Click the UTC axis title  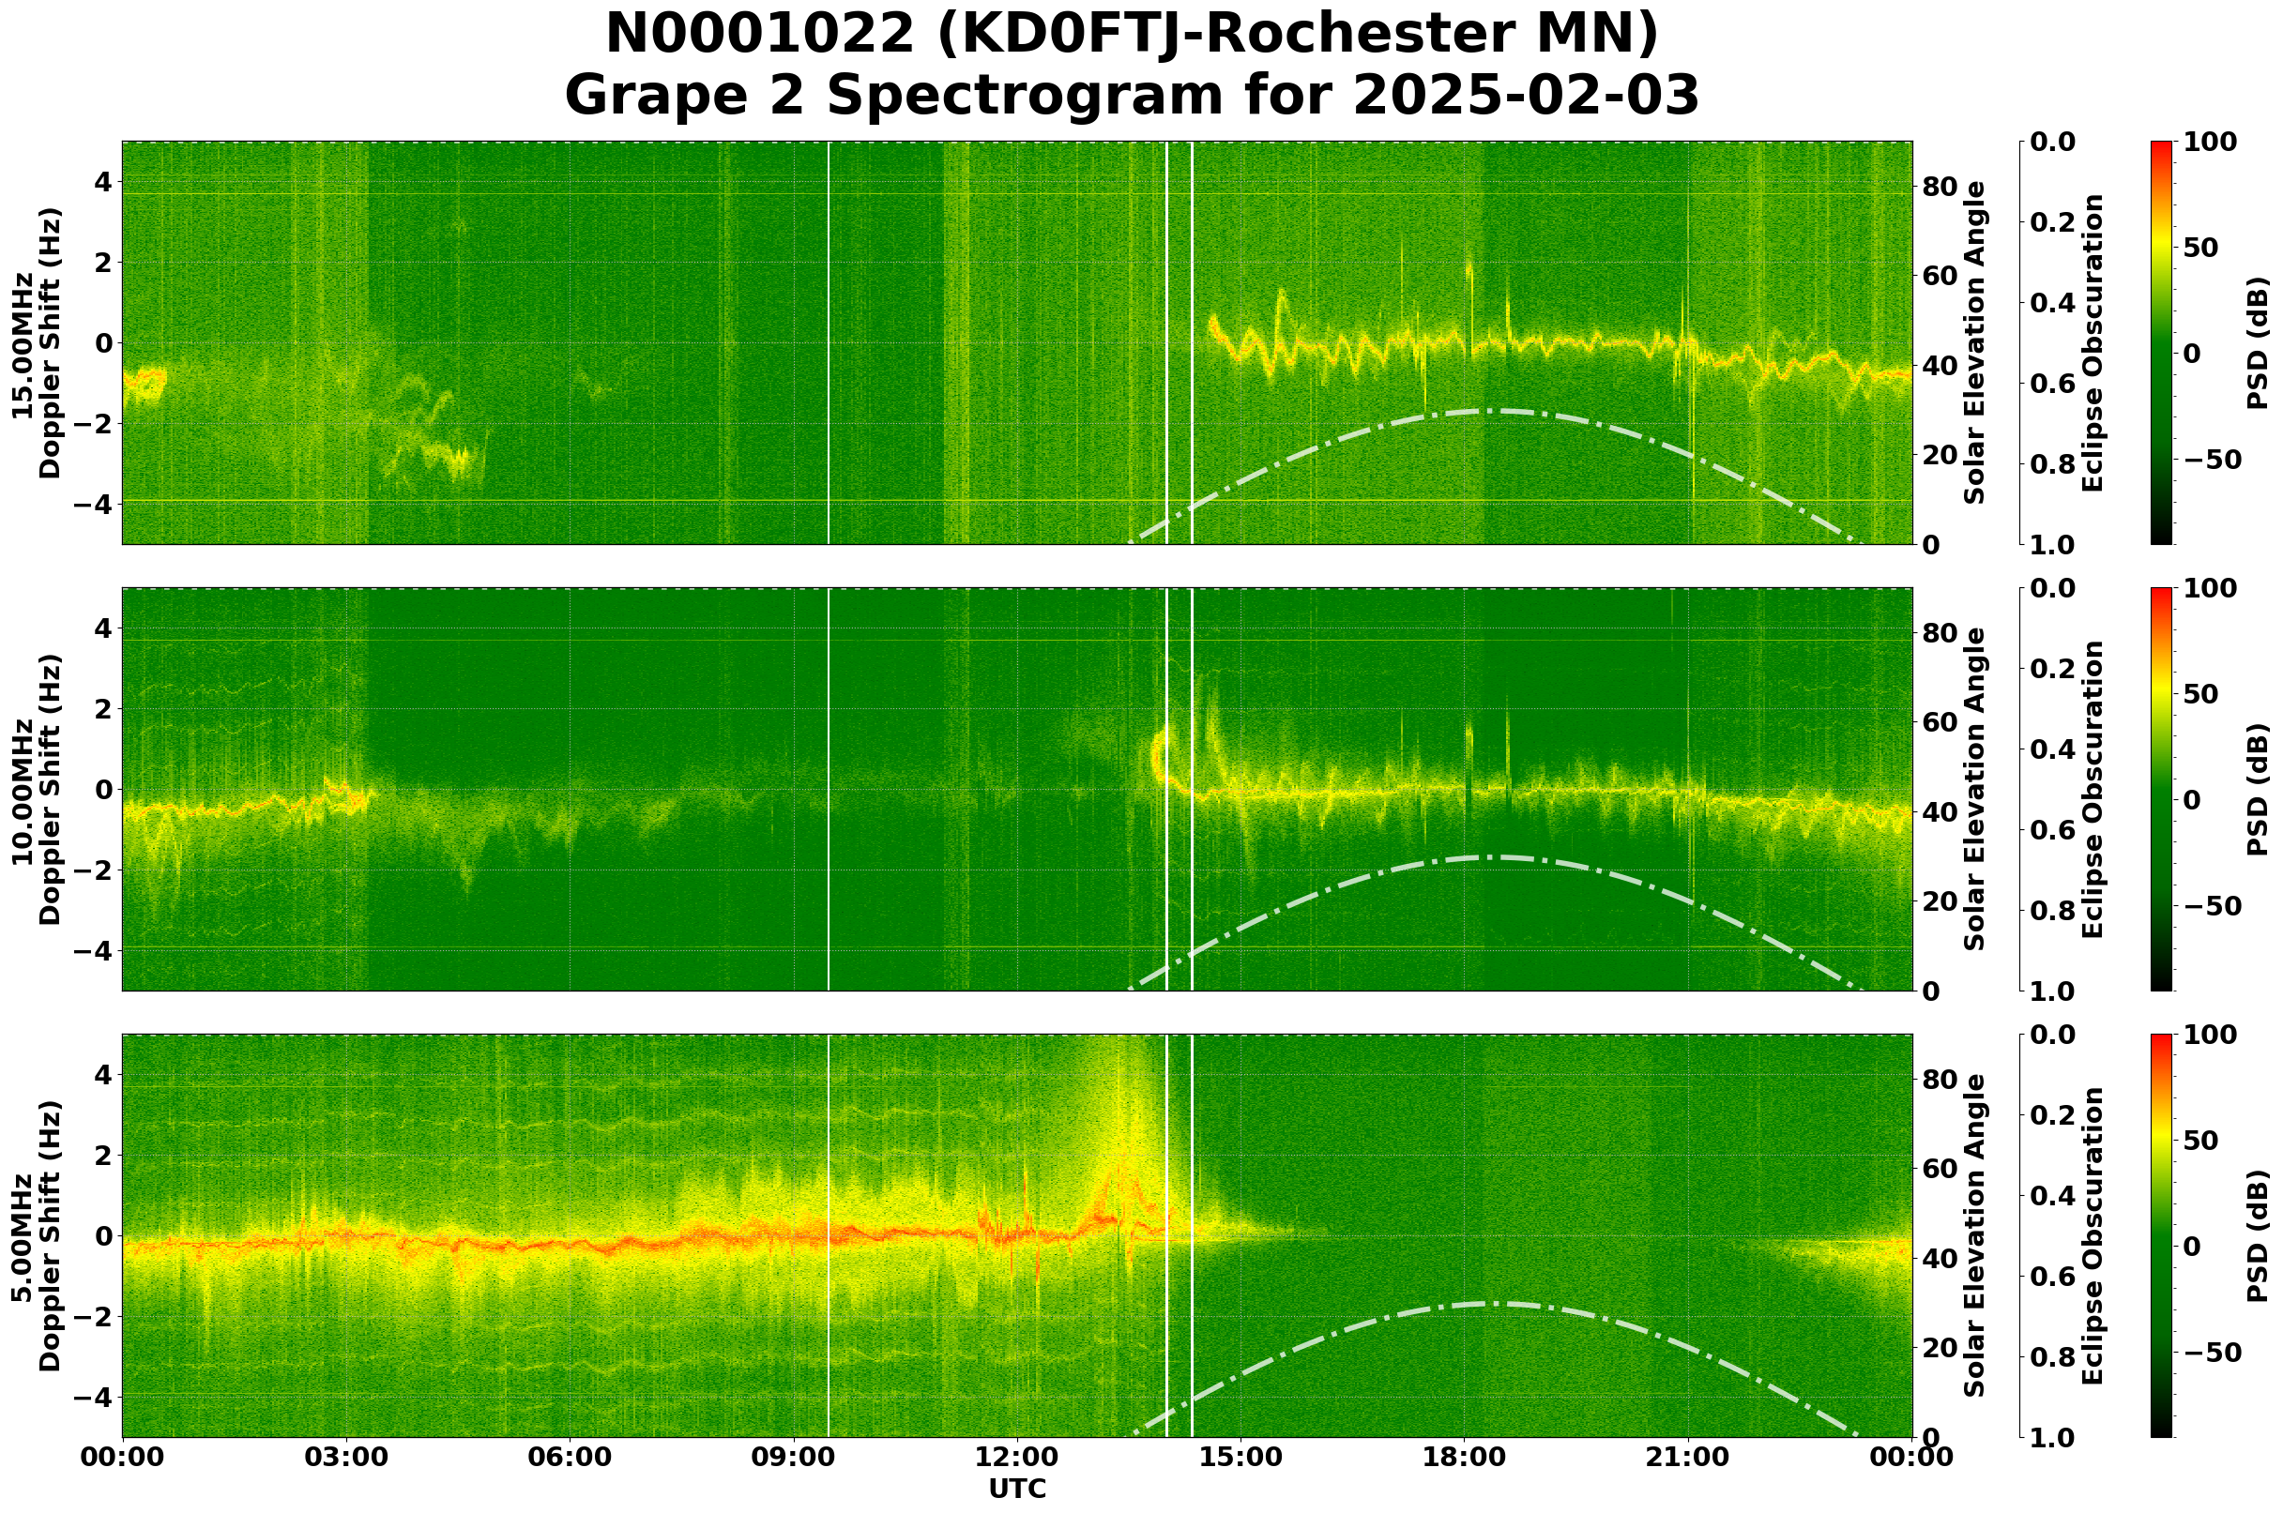[1015, 1489]
